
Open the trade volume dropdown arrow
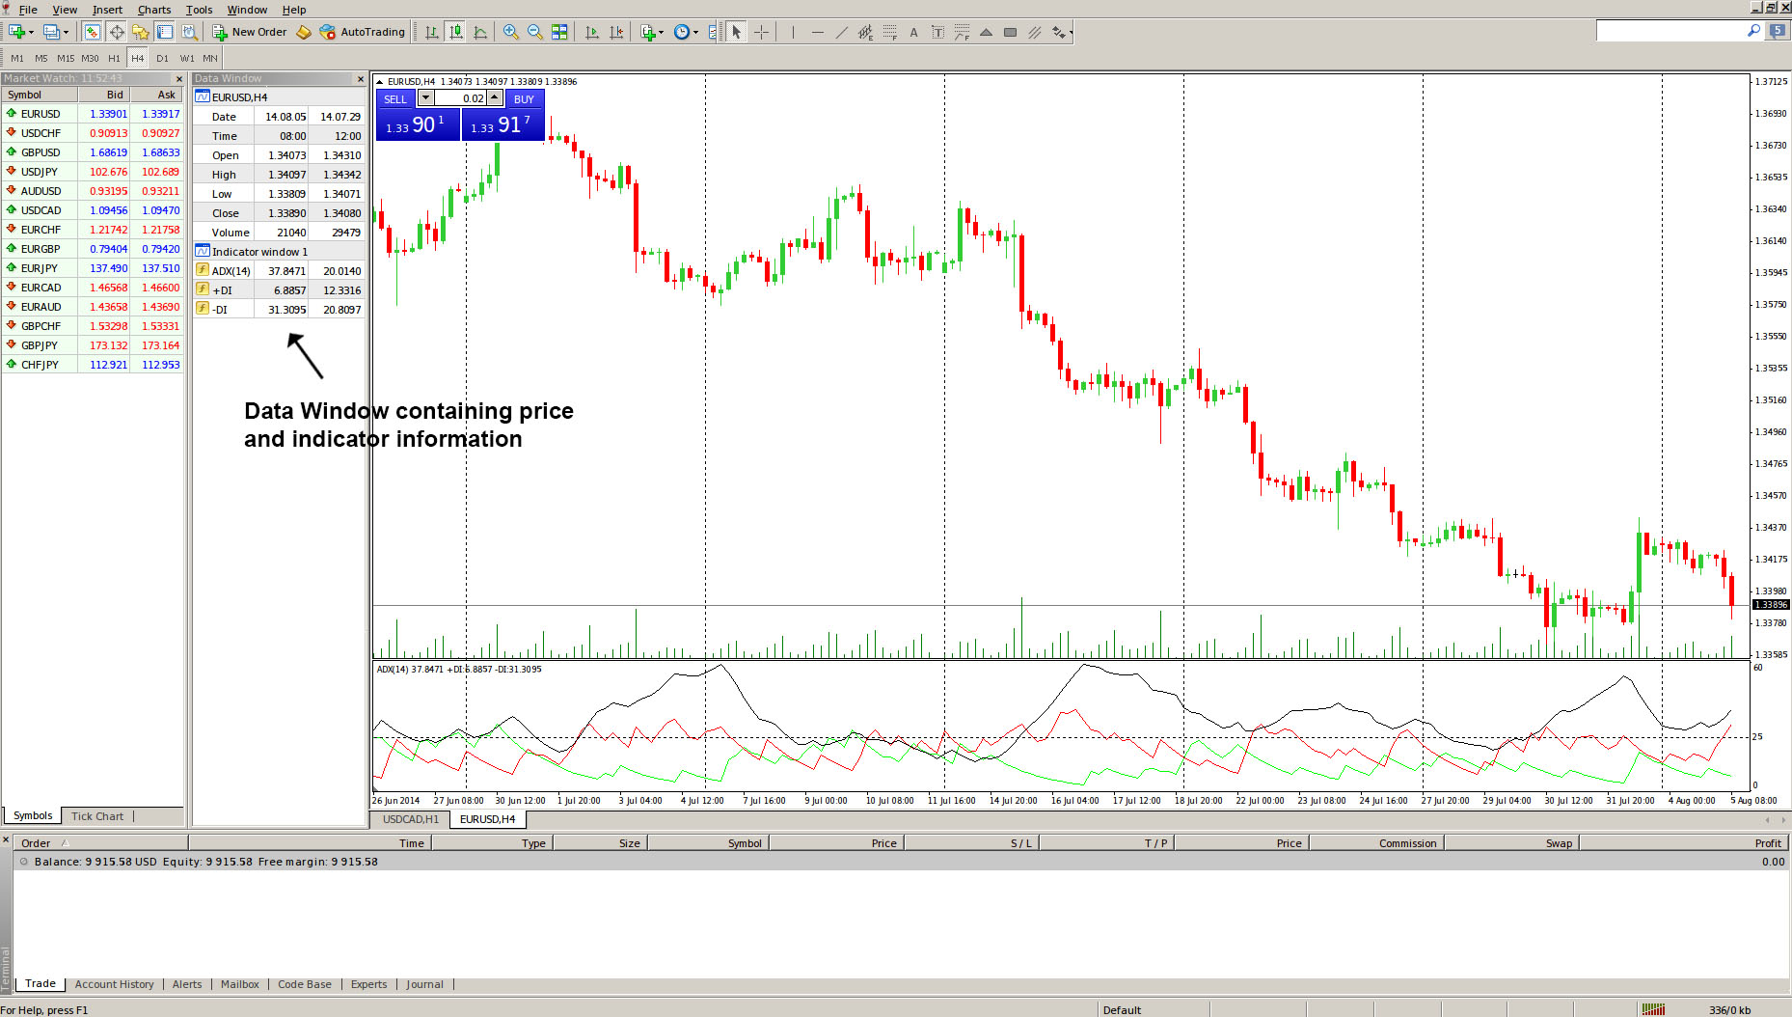pyautogui.click(x=425, y=98)
